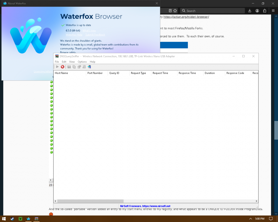Open the browser Extensions puzzle icon

[265, 11]
